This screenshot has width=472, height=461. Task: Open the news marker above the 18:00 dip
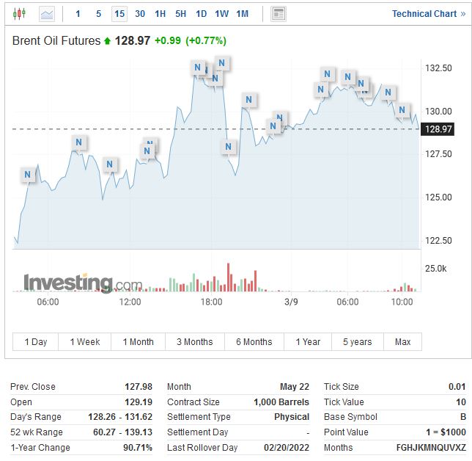pyautogui.click(x=229, y=147)
